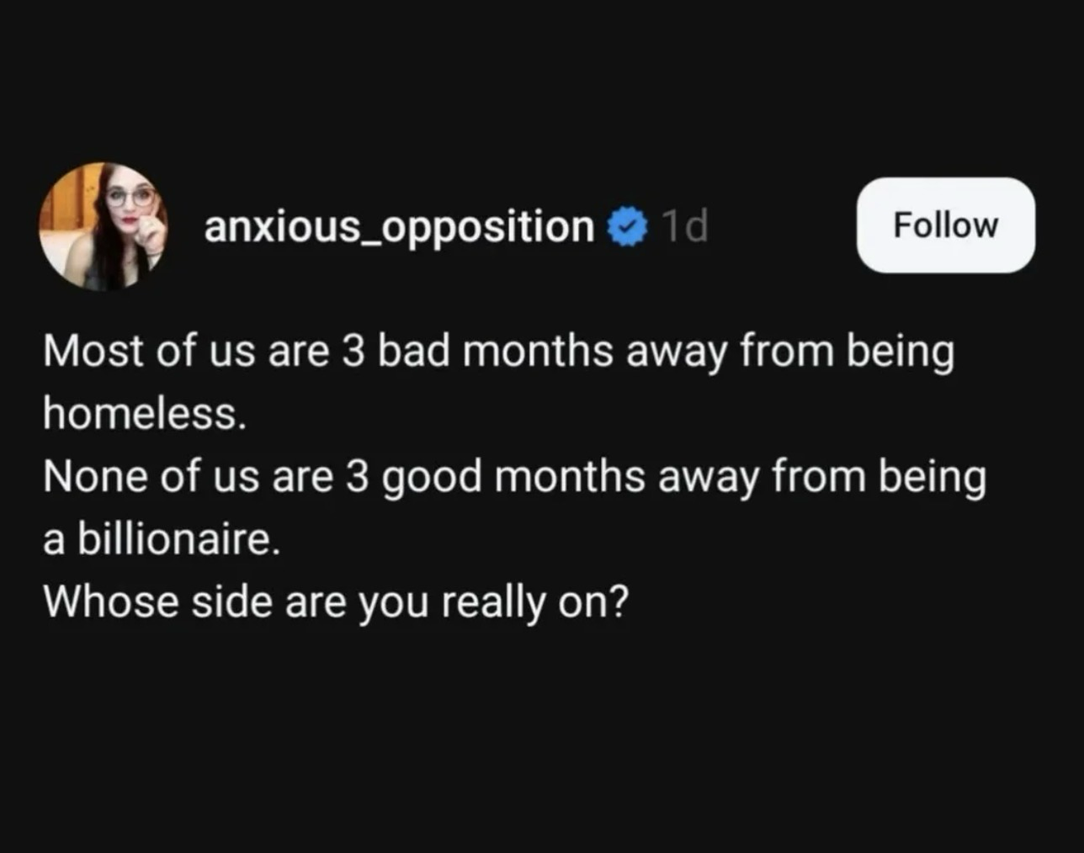This screenshot has width=1084, height=853.
Task: Click the line starting "None of us"
Action: tap(513, 476)
